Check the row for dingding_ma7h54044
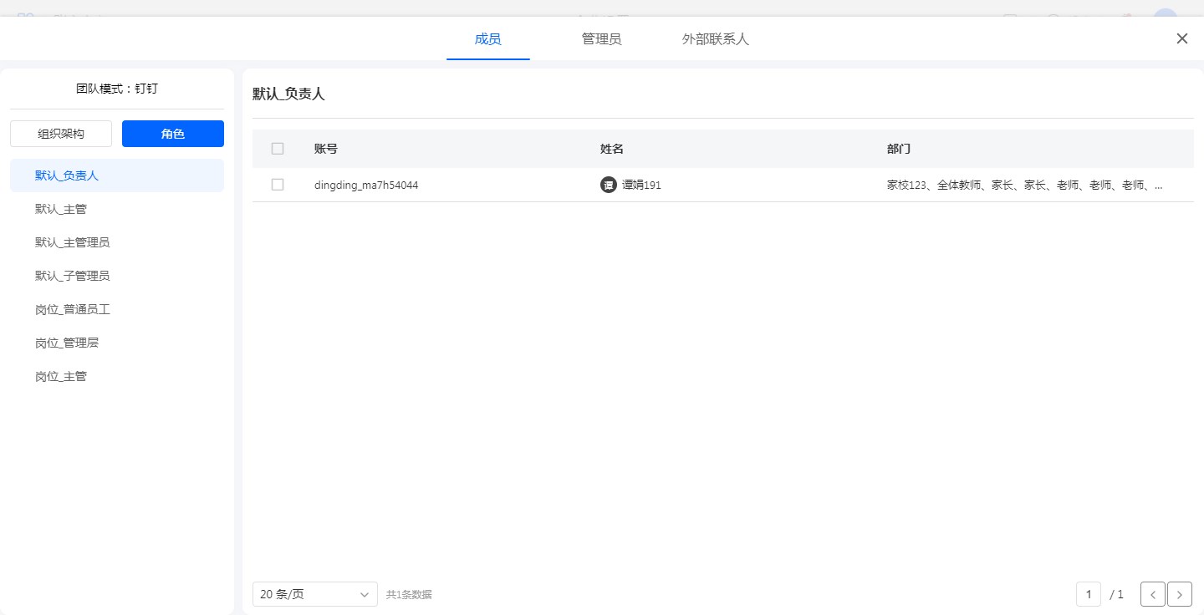Viewport: 1204px width, 615px height. tap(278, 185)
